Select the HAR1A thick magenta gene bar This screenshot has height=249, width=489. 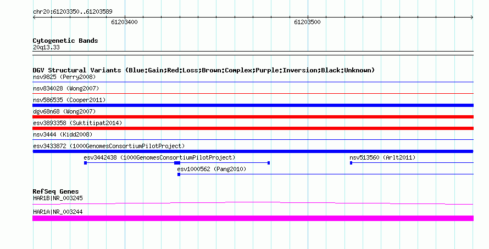(253, 218)
